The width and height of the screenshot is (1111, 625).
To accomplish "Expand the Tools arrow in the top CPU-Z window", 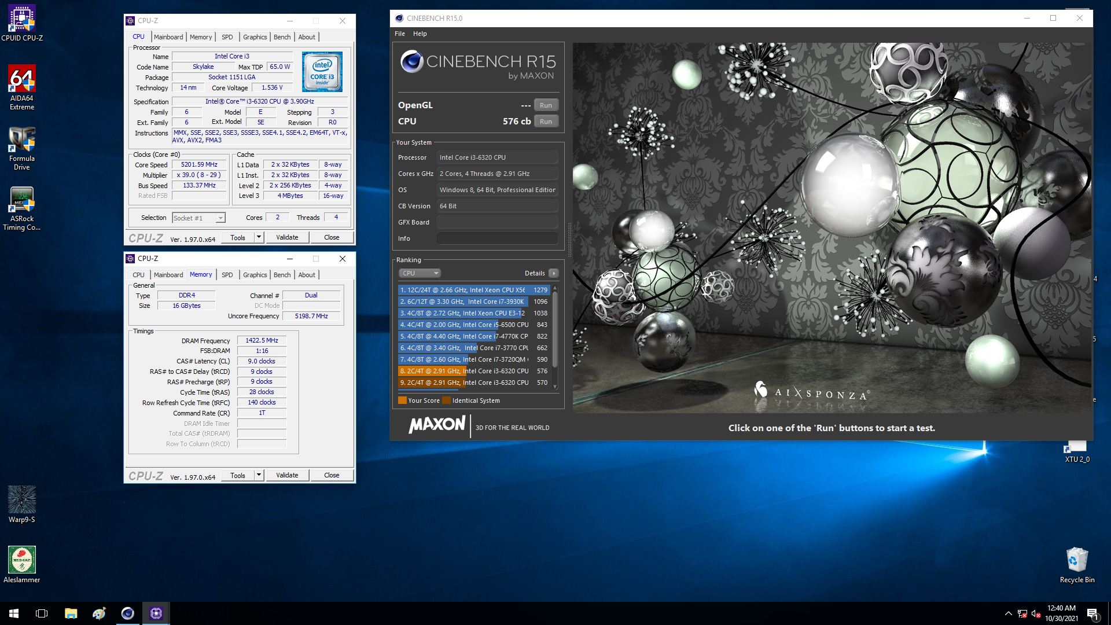I will pyautogui.click(x=259, y=237).
